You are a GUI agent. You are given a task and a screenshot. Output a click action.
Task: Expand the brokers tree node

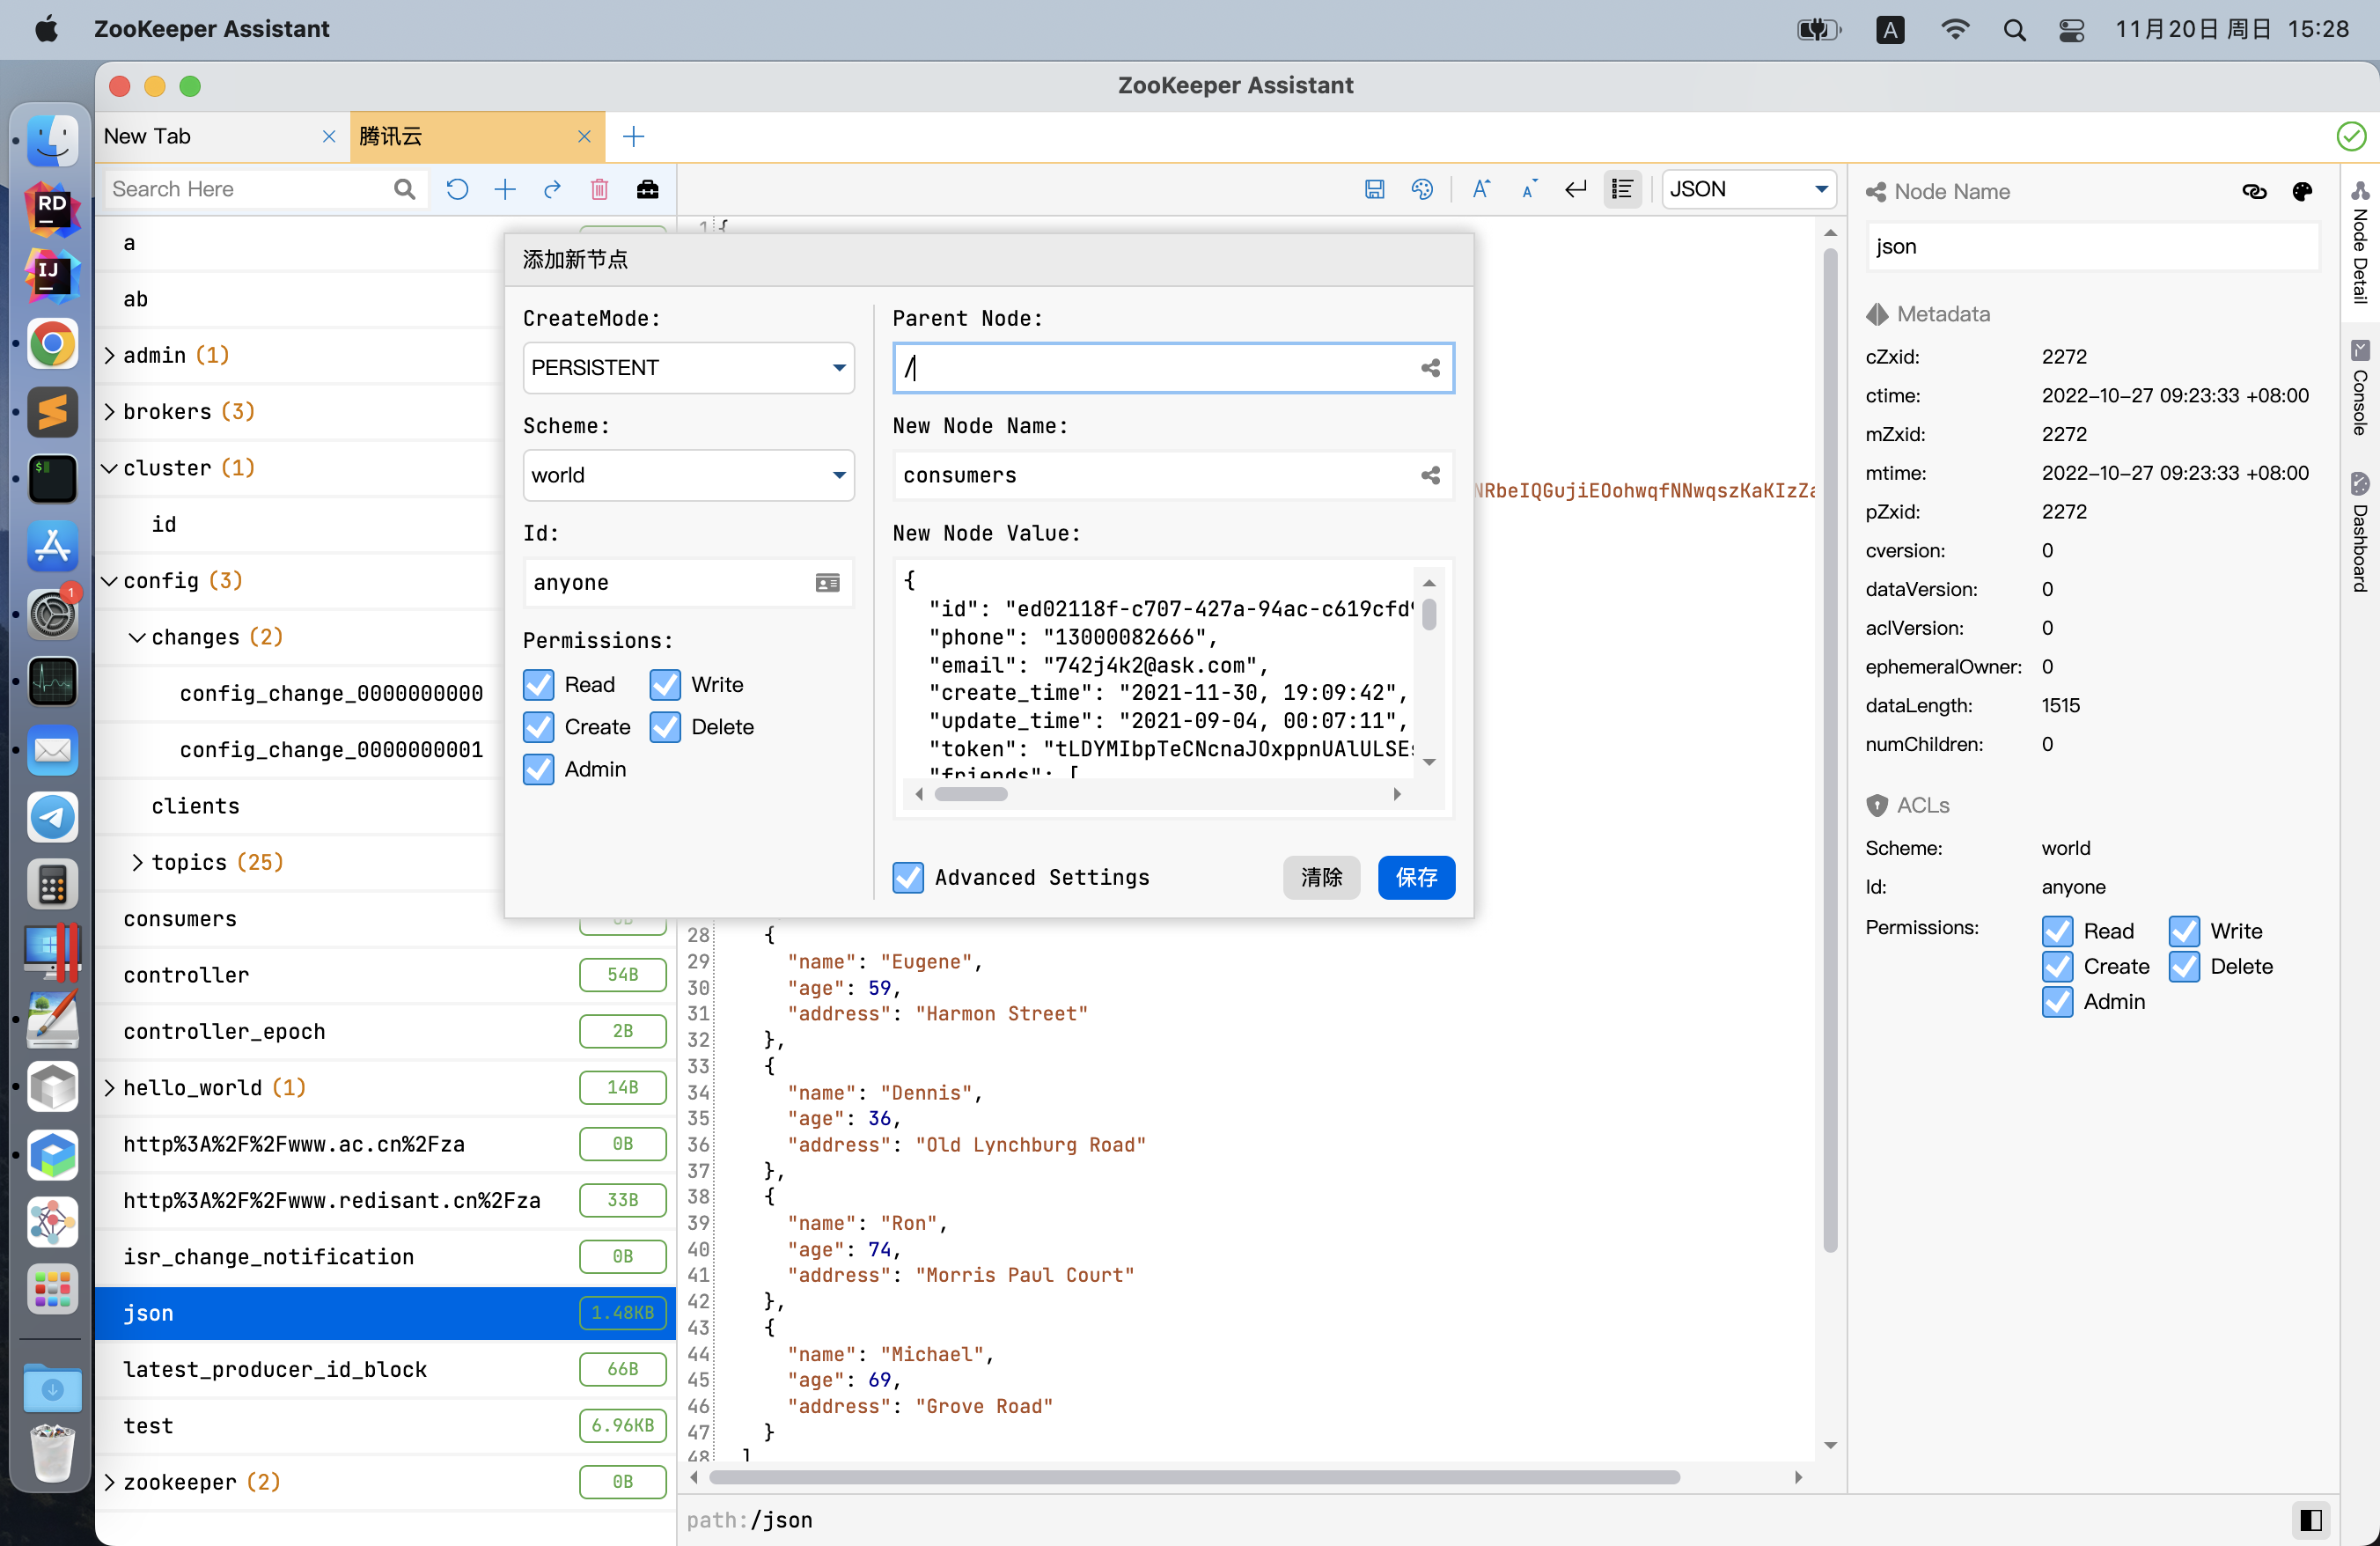click(110, 411)
